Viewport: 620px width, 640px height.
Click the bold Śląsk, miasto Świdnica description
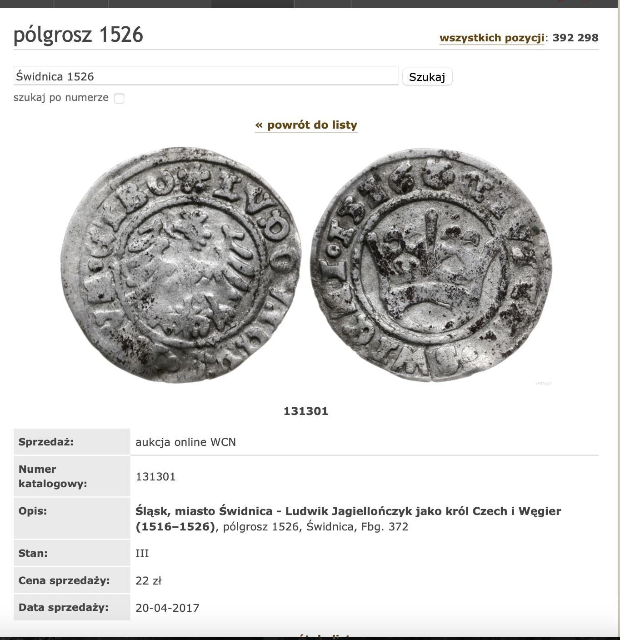348,519
